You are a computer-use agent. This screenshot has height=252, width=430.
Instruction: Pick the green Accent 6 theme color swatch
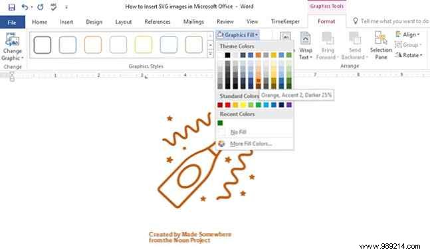click(x=289, y=55)
